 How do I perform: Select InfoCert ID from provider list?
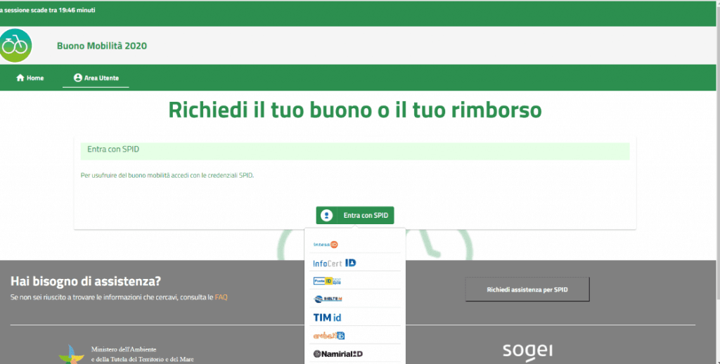pos(334,263)
